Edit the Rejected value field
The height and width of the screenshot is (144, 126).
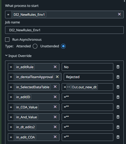click(88, 77)
